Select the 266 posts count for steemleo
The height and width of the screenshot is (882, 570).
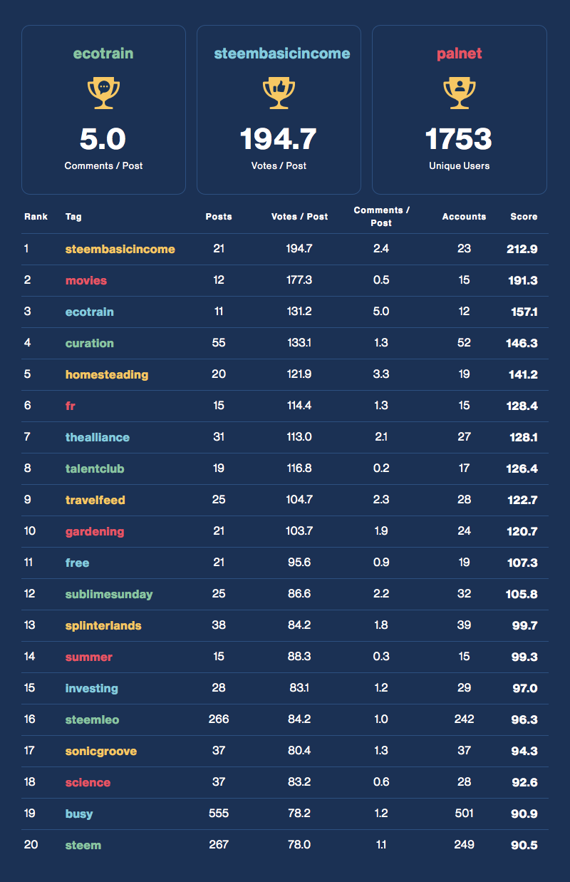pos(219,720)
